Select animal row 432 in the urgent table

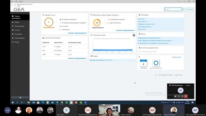coord(64,51)
